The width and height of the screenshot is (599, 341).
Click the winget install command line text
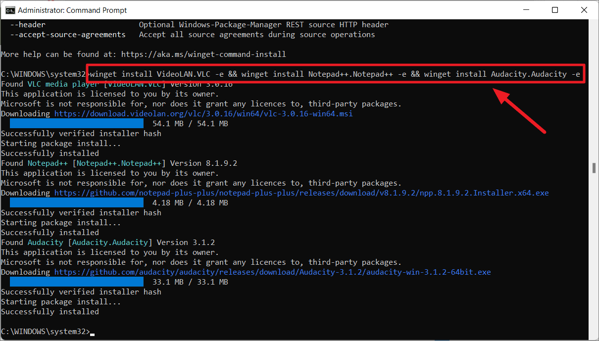tap(335, 74)
